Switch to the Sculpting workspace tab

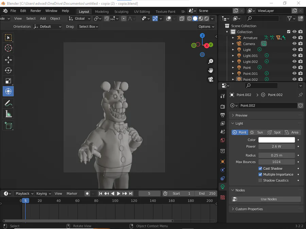[x=121, y=12]
